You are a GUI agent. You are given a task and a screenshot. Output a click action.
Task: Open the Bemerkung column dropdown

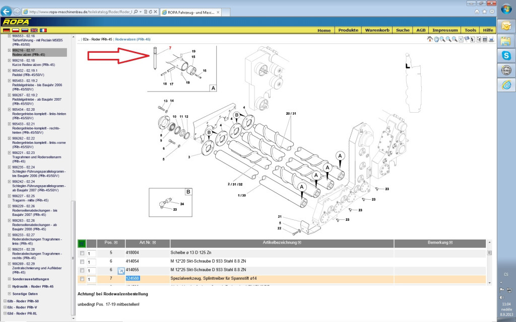pos(451,243)
